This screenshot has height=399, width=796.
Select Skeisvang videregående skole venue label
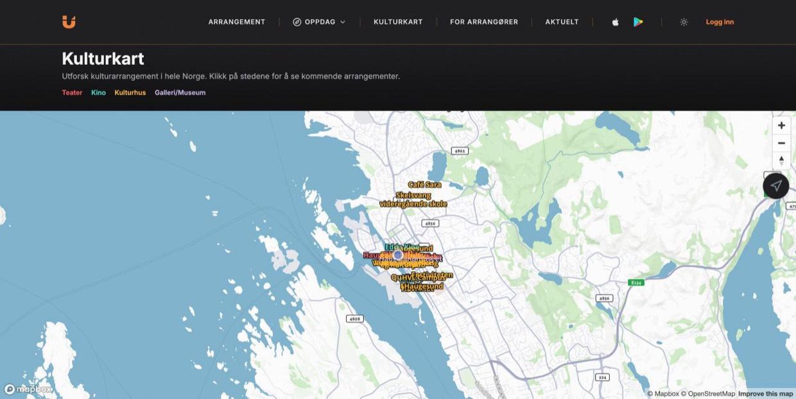click(x=413, y=199)
